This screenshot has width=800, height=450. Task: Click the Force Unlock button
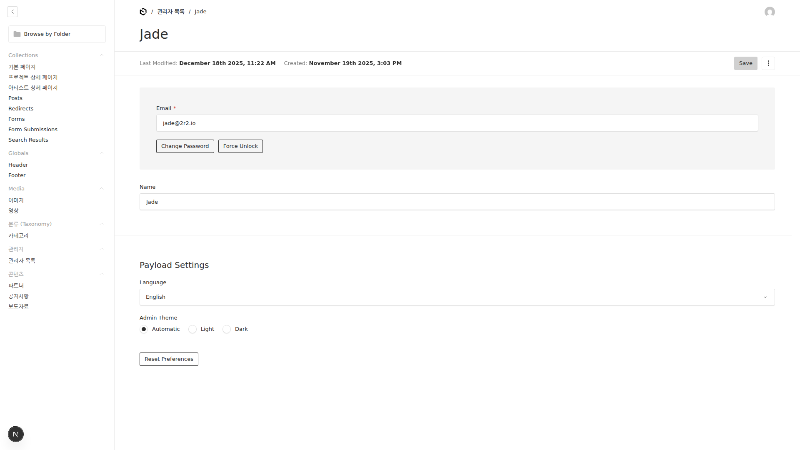coord(240,146)
